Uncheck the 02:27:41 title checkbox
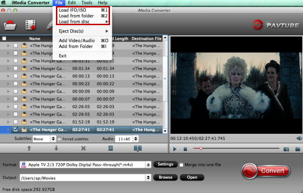The height and width of the screenshot is (193, 303). coord(16,130)
